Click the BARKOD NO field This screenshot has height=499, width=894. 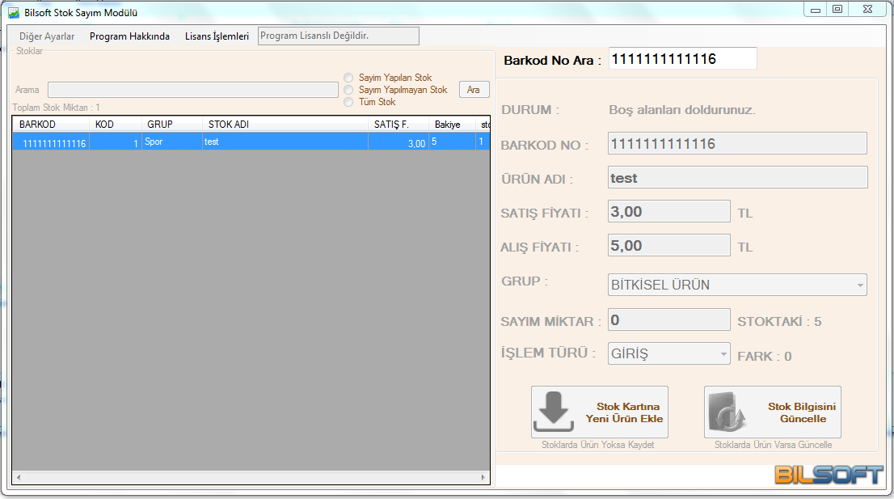click(x=737, y=143)
